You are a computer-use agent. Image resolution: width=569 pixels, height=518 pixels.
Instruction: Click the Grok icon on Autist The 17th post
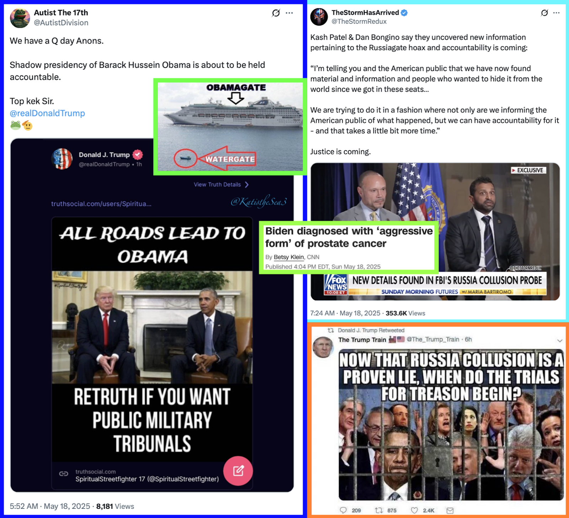[x=276, y=13]
